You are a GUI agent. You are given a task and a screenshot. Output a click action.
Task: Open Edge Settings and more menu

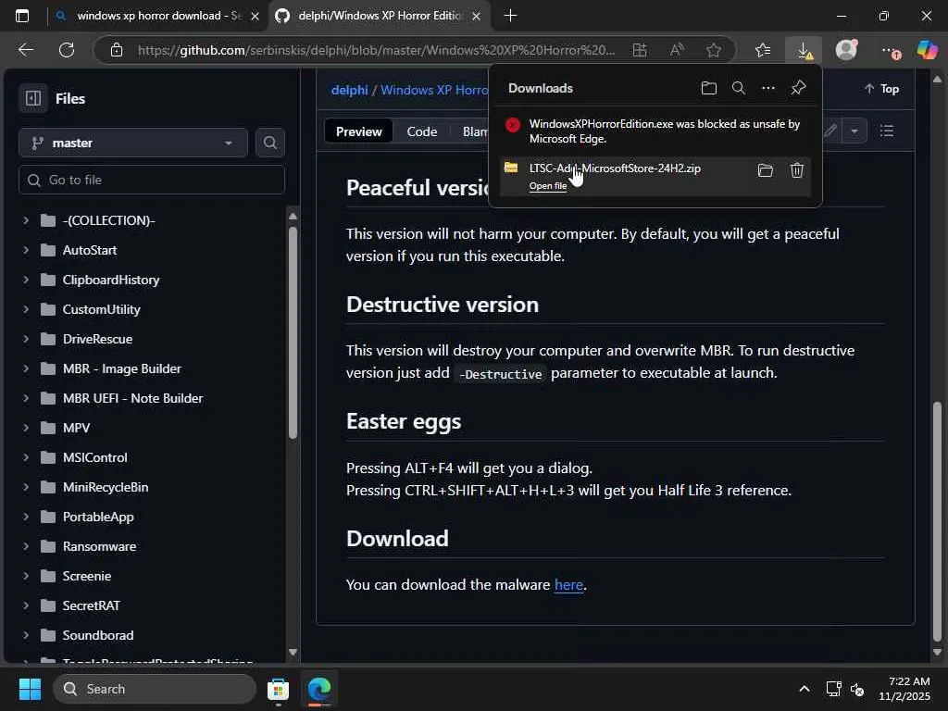[890, 51]
